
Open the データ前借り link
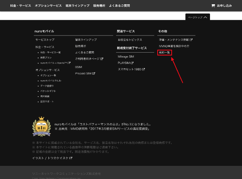pyautogui.click(x=47, y=86)
